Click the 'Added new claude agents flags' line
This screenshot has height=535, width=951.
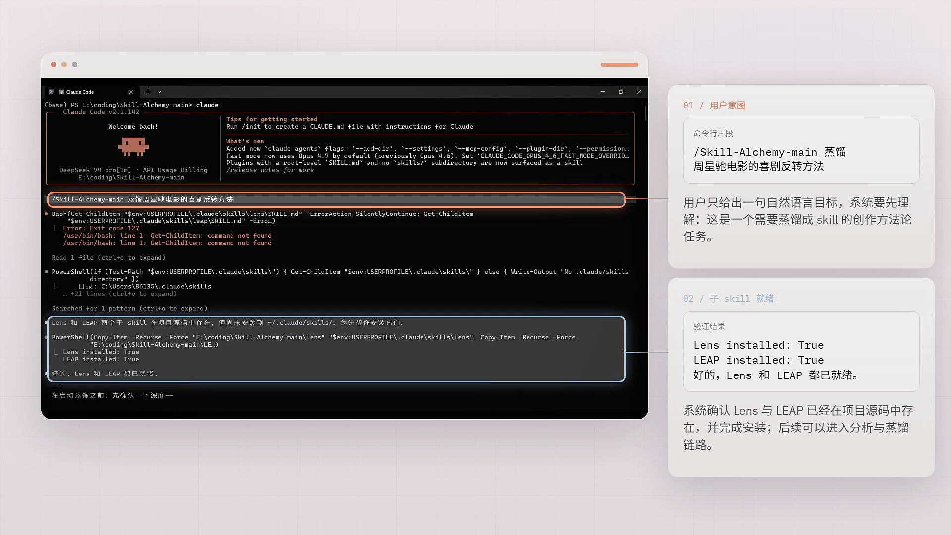pos(427,149)
